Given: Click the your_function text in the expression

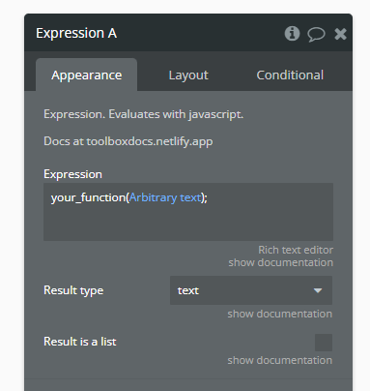Looking at the screenshot, I should (88, 197).
